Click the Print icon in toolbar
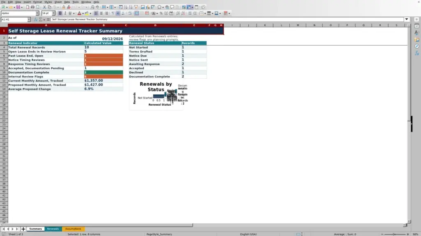The height and width of the screenshot is (236, 421). (32, 7)
